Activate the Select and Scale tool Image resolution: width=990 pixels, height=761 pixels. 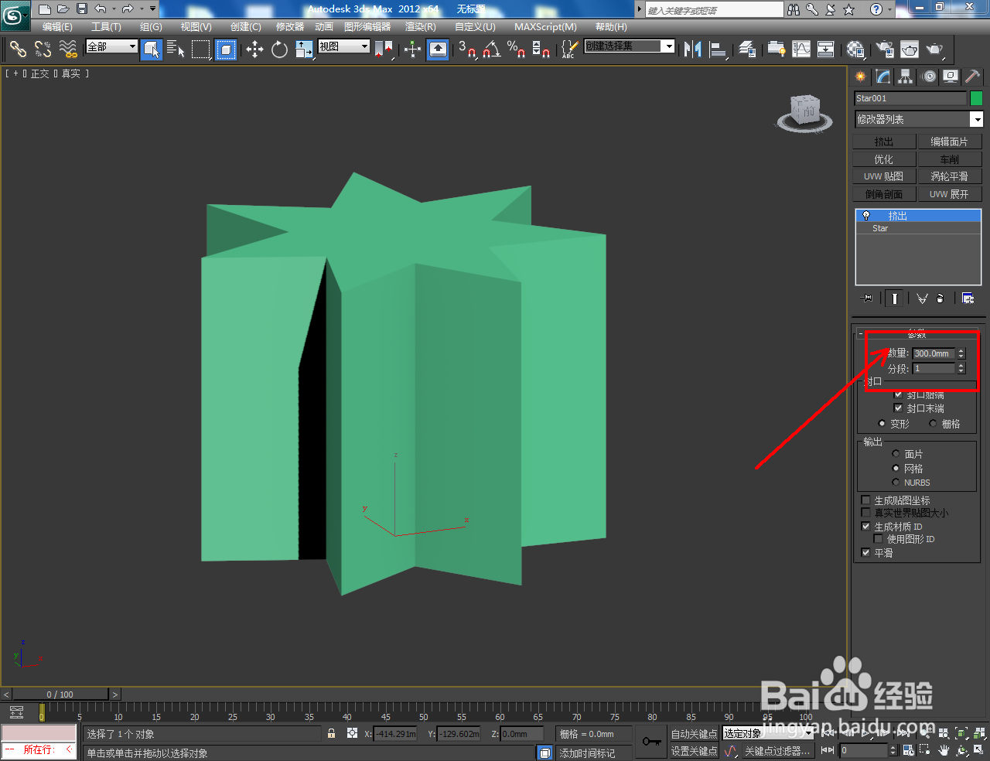(x=304, y=49)
